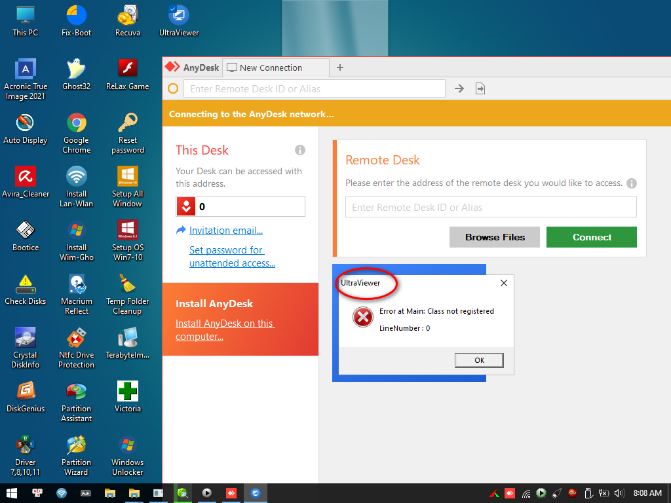Click the AnyDesk tray icon
This screenshot has width=671, height=503.
point(510,493)
